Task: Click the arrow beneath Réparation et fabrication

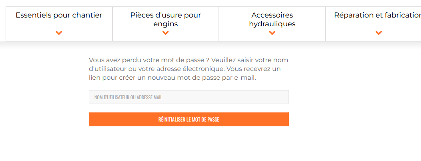Action: click(379, 33)
